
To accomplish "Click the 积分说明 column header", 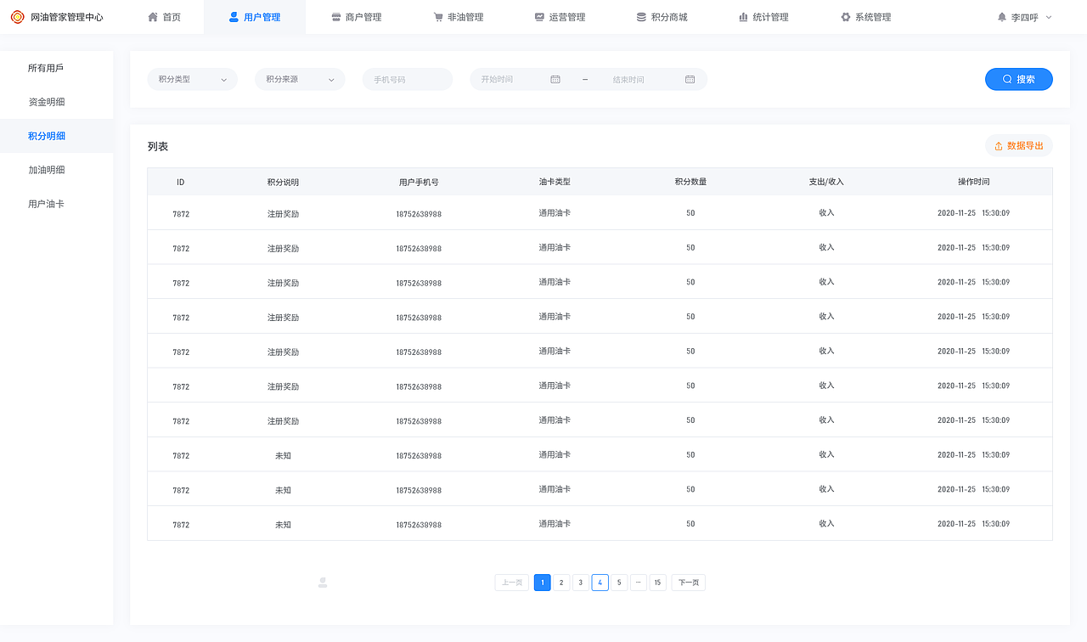I will [283, 182].
